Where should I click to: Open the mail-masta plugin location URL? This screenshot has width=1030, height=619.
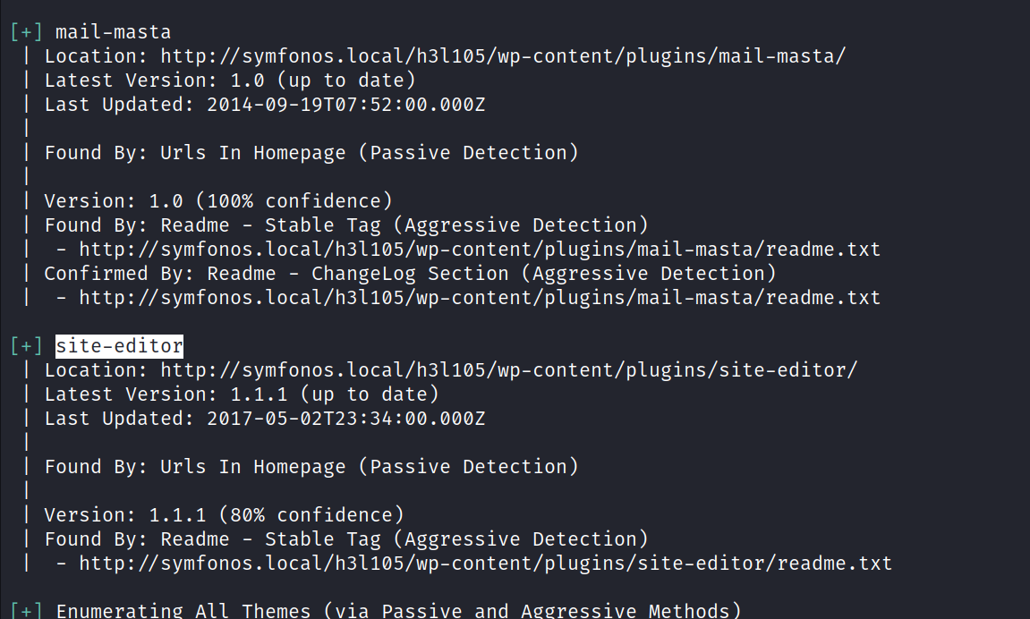(503, 55)
